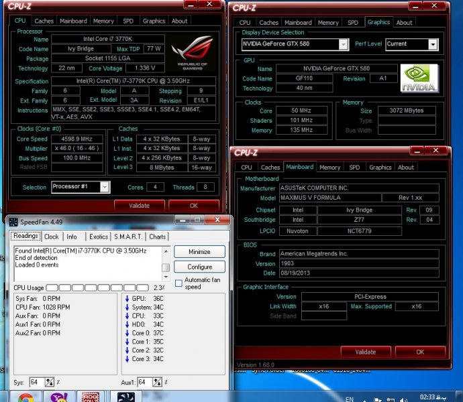Click the SpeedFan log scrollbar up arrow
This screenshot has width=463, height=402.
[x=166, y=251]
